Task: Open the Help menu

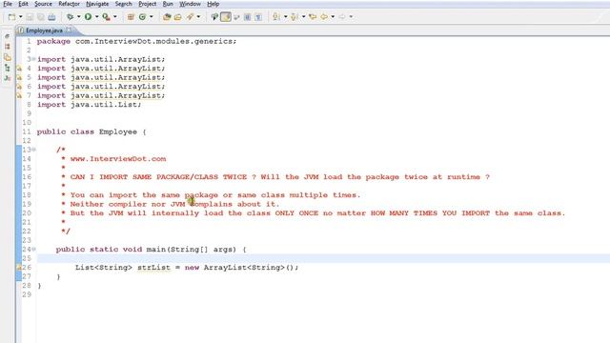Action: (x=213, y=4)
